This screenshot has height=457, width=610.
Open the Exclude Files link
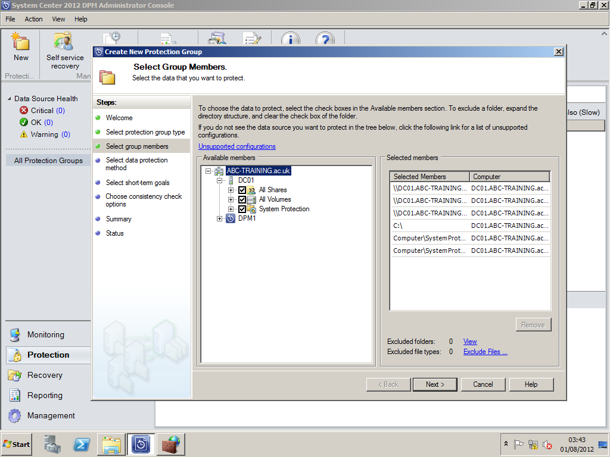click(x=485, y=352)
